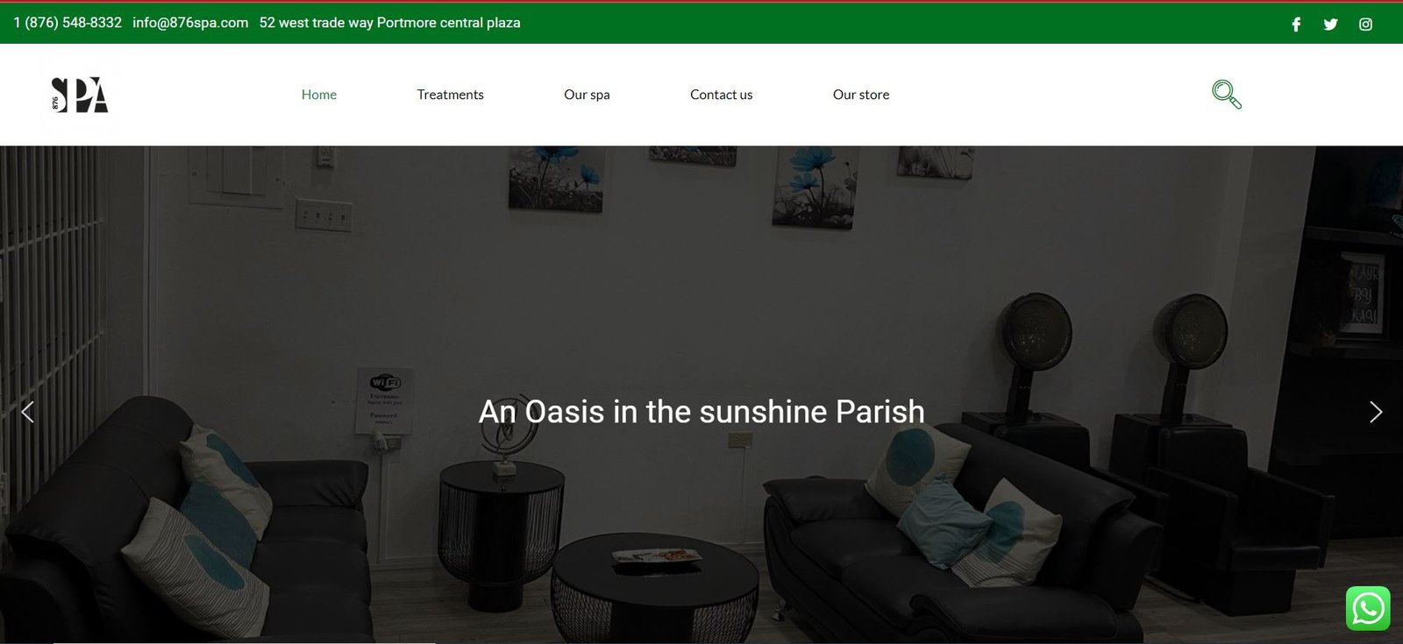
Task: Click the Twitter bird icon
Action: tap(1330, 25)
